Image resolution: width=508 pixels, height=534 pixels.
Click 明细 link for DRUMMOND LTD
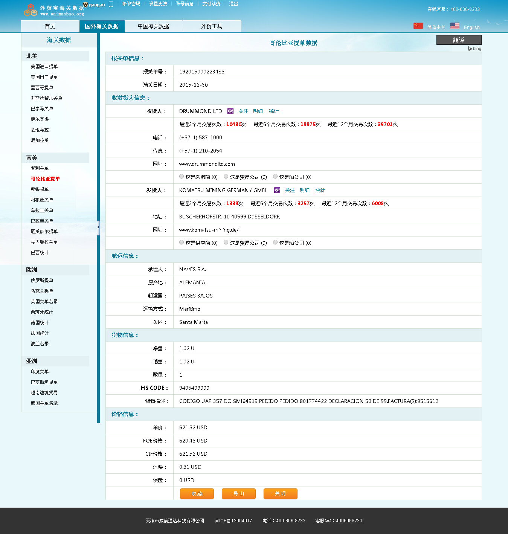(x=258, y=111)
